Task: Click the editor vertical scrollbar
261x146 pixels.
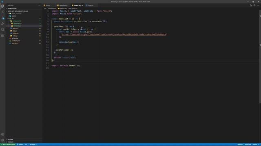Action: pos(260,56)
